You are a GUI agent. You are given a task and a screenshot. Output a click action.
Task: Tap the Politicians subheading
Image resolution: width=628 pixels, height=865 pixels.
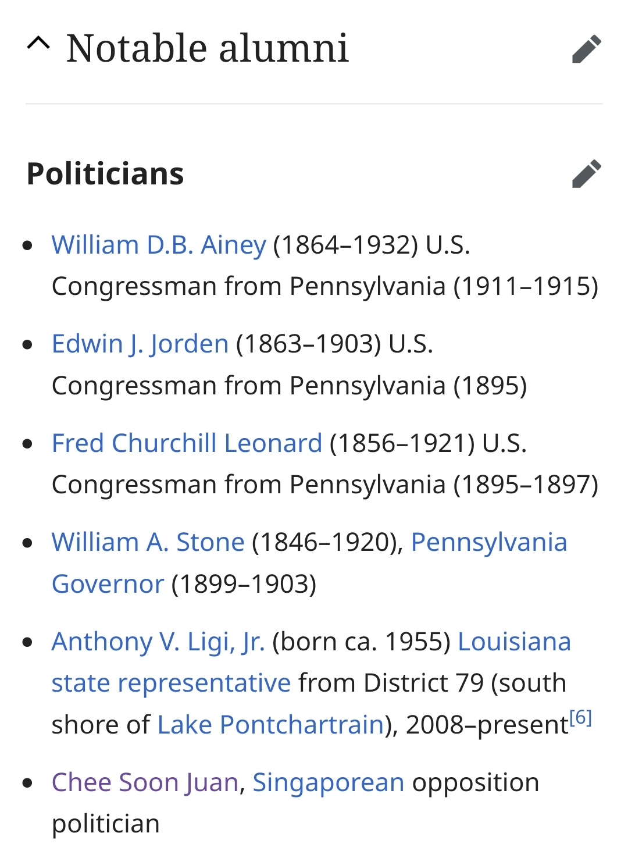105,174
